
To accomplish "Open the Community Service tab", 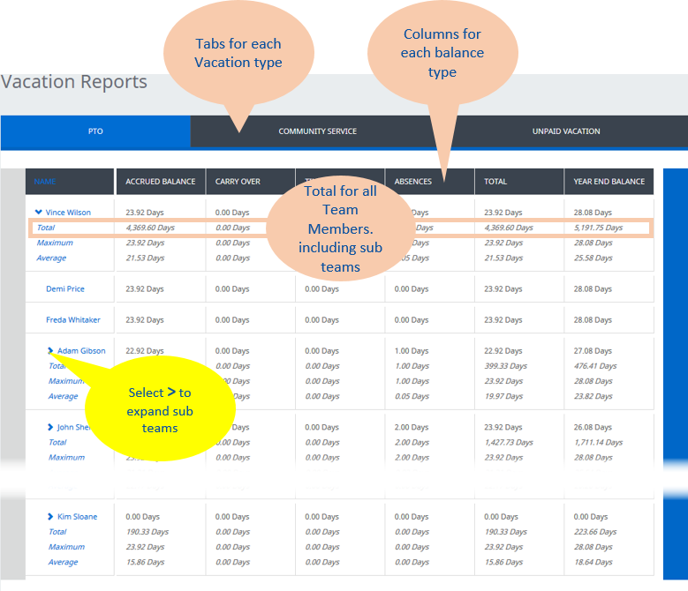I will point(318,131).
